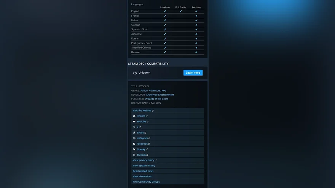
Task: Click the Russian Subtitles checkmark
Action: coord(196,52)
